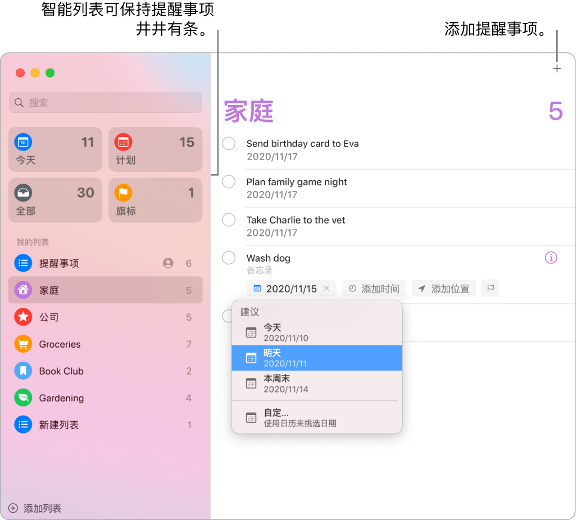The height and width of the screenshot is (520, 577).
Task: Click 添加时间 for the Wash dog reminder
Action: pyautogui.click(x=374, y=288)
